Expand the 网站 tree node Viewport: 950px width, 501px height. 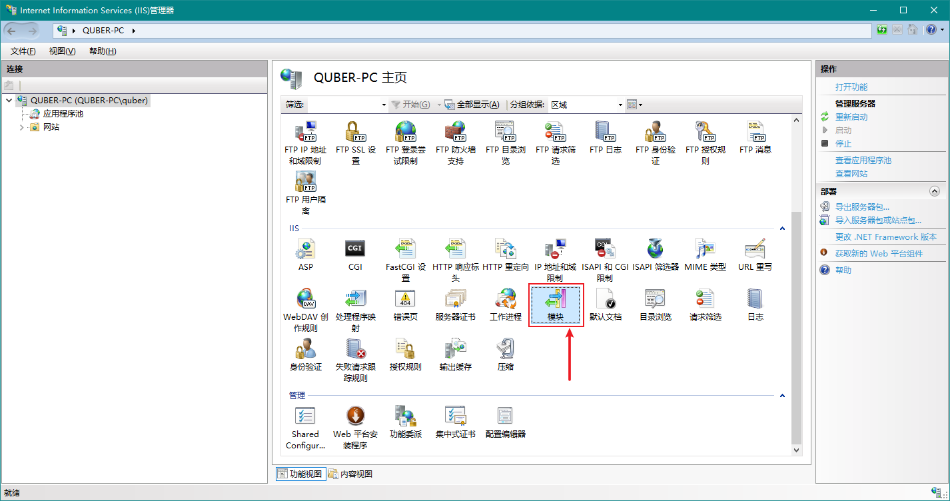click(x=22, y=127)
